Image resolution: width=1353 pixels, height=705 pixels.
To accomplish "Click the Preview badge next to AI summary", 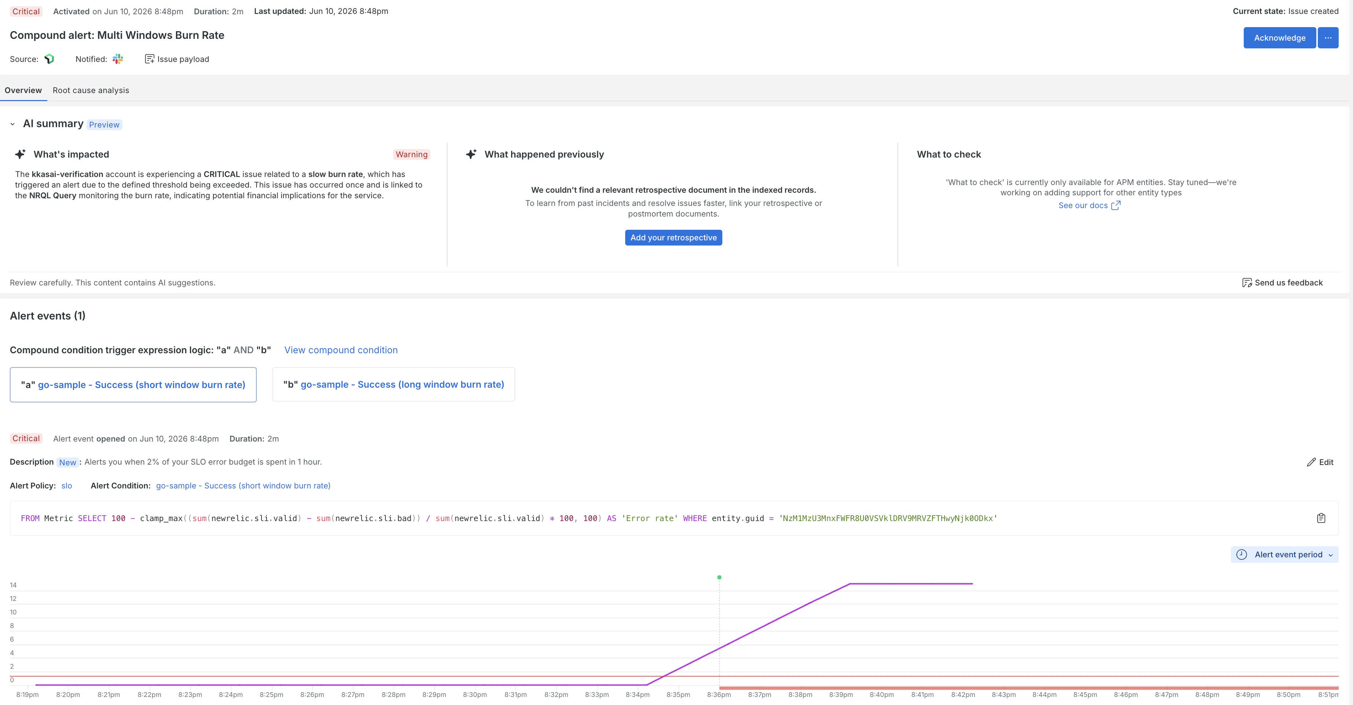I will coord(104,125).
